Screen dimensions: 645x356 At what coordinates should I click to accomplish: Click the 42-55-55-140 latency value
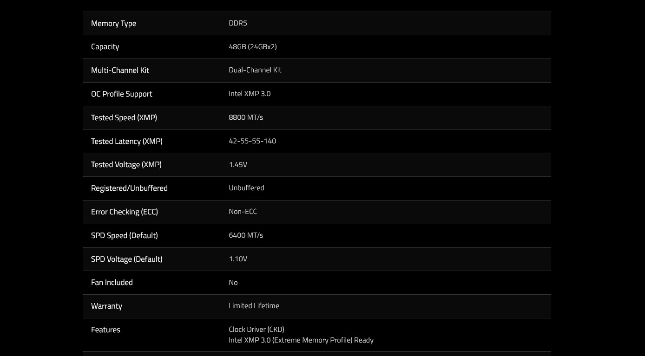click(252, 141)
